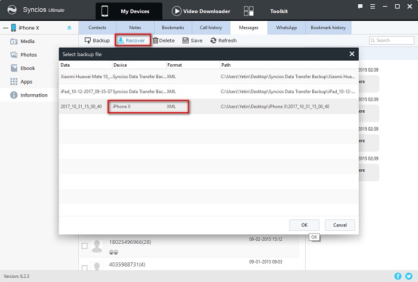Close the Select backup file dialog

[352, 54]
